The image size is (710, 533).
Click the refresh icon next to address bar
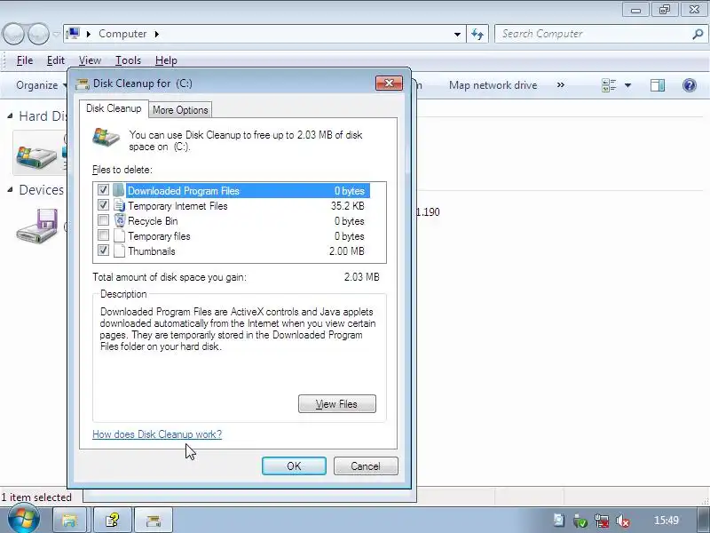coord(477,34)
